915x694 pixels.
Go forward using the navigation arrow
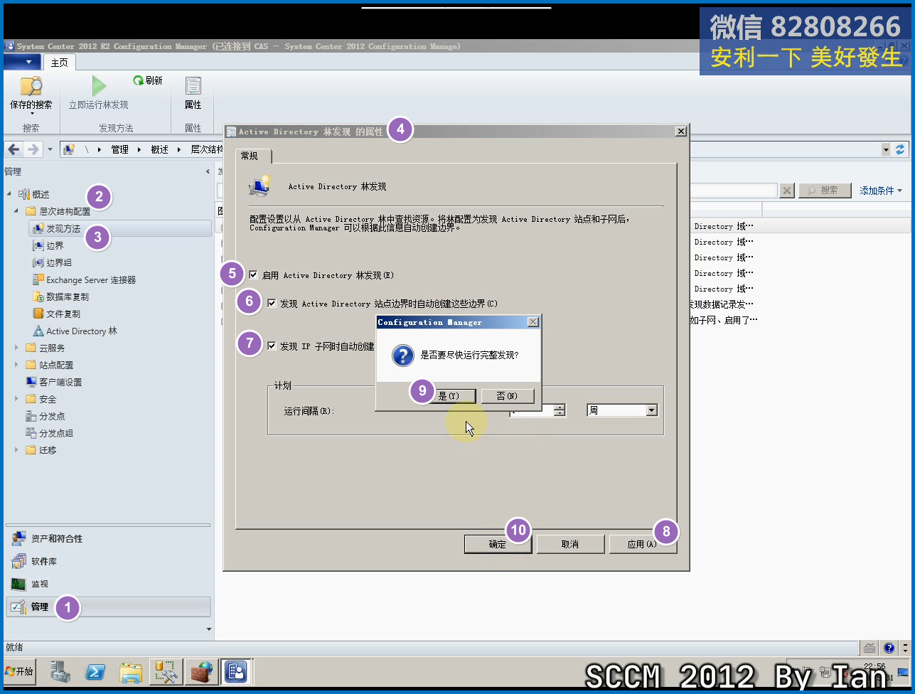pos(33,149)
